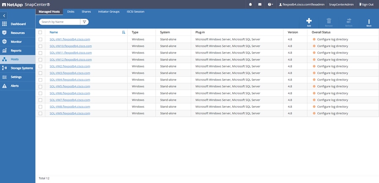
Task: Click the plug-in text for SQL-VM11
Action: 228,53
